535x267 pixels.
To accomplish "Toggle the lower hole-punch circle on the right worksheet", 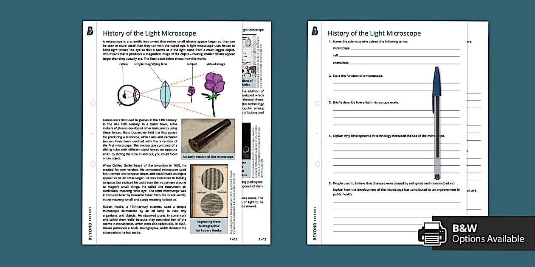I will 318,163.
